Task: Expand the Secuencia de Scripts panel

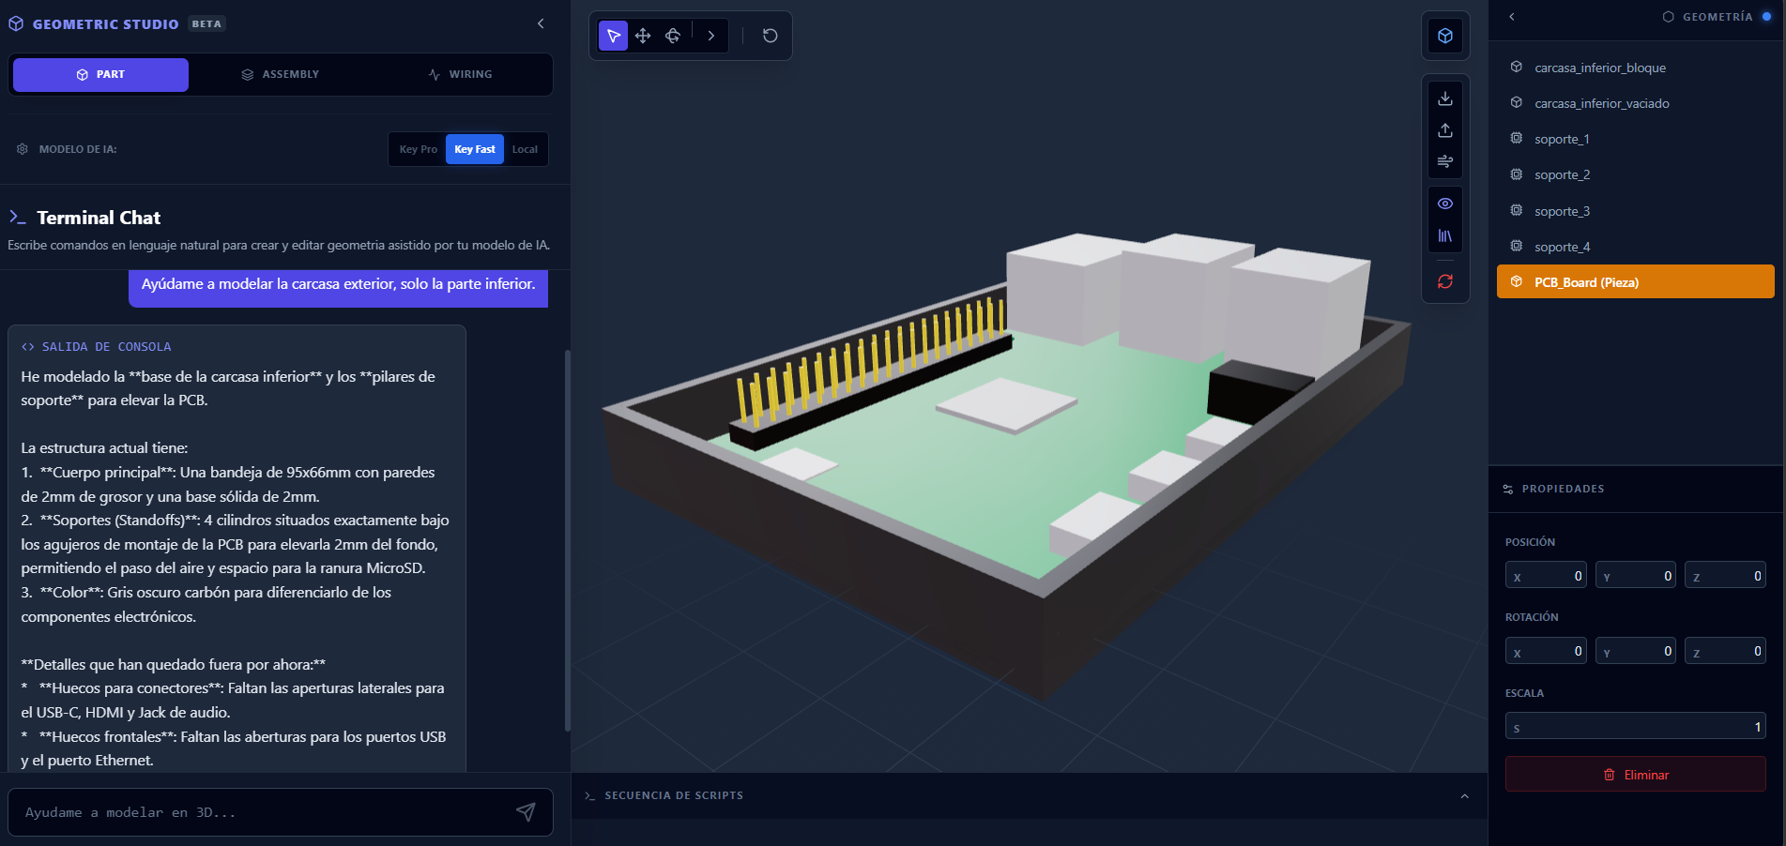Action: (x=1464, y=795)
